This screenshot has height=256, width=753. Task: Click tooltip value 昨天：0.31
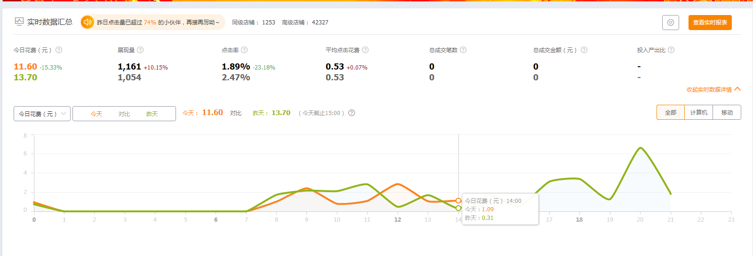[x=480, y=218]
